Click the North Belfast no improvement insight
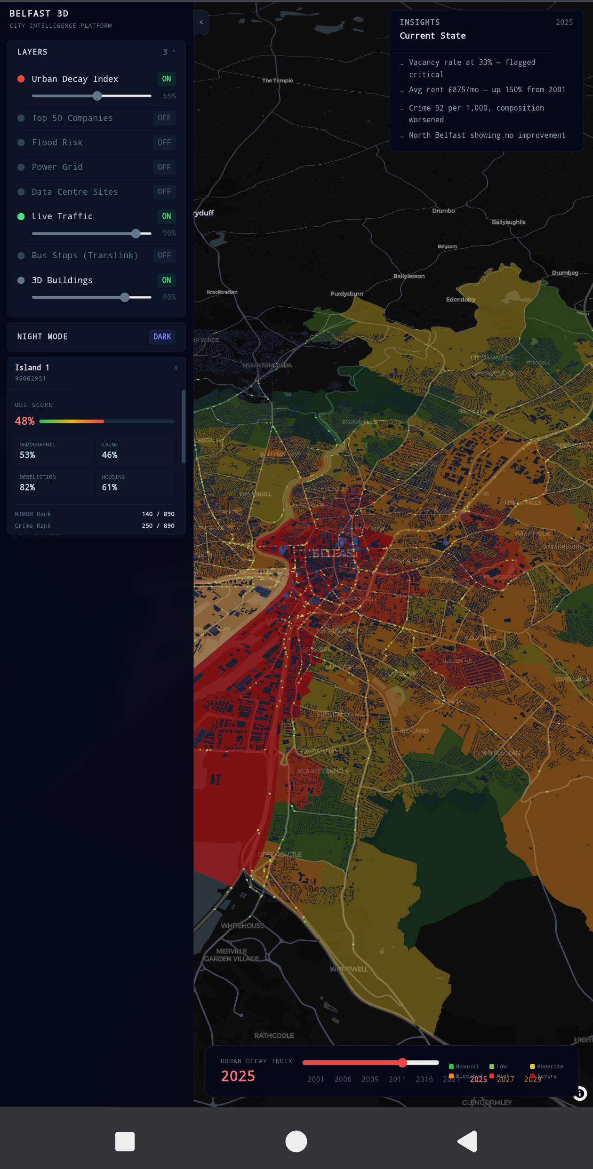Viewport: 593px width, 1169px height. pyautogui.click(x=487, y=135)
